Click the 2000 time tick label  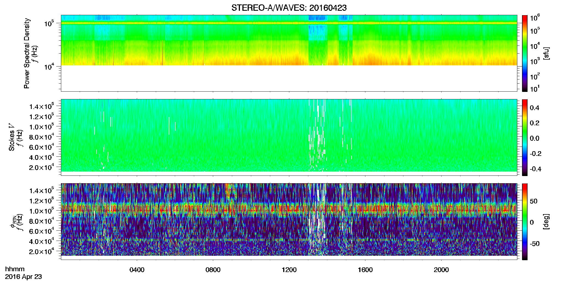click(x=441, y=270)
